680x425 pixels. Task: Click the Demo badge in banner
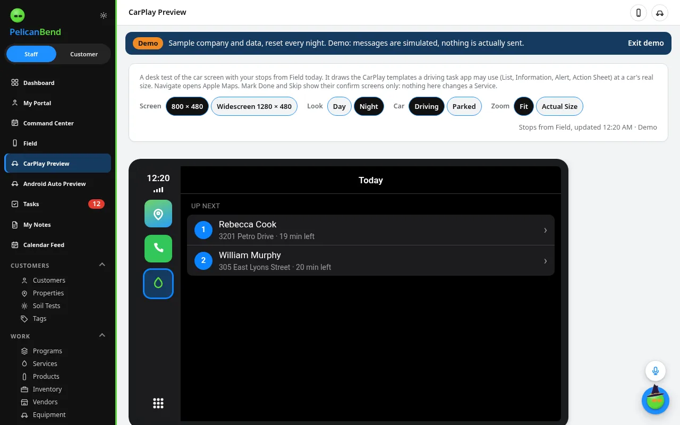(148, 43)
